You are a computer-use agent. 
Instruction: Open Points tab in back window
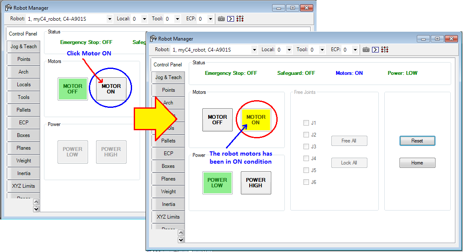tap(24, 59)
